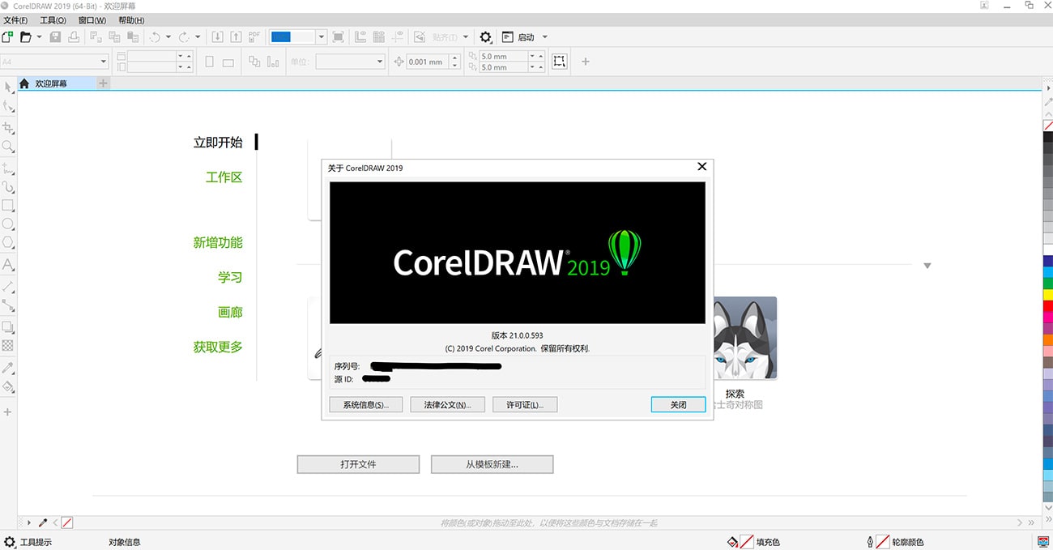Viewport: 1053px width, 550px height.
Task: Open the units dropdown
Action: [380, 62]
